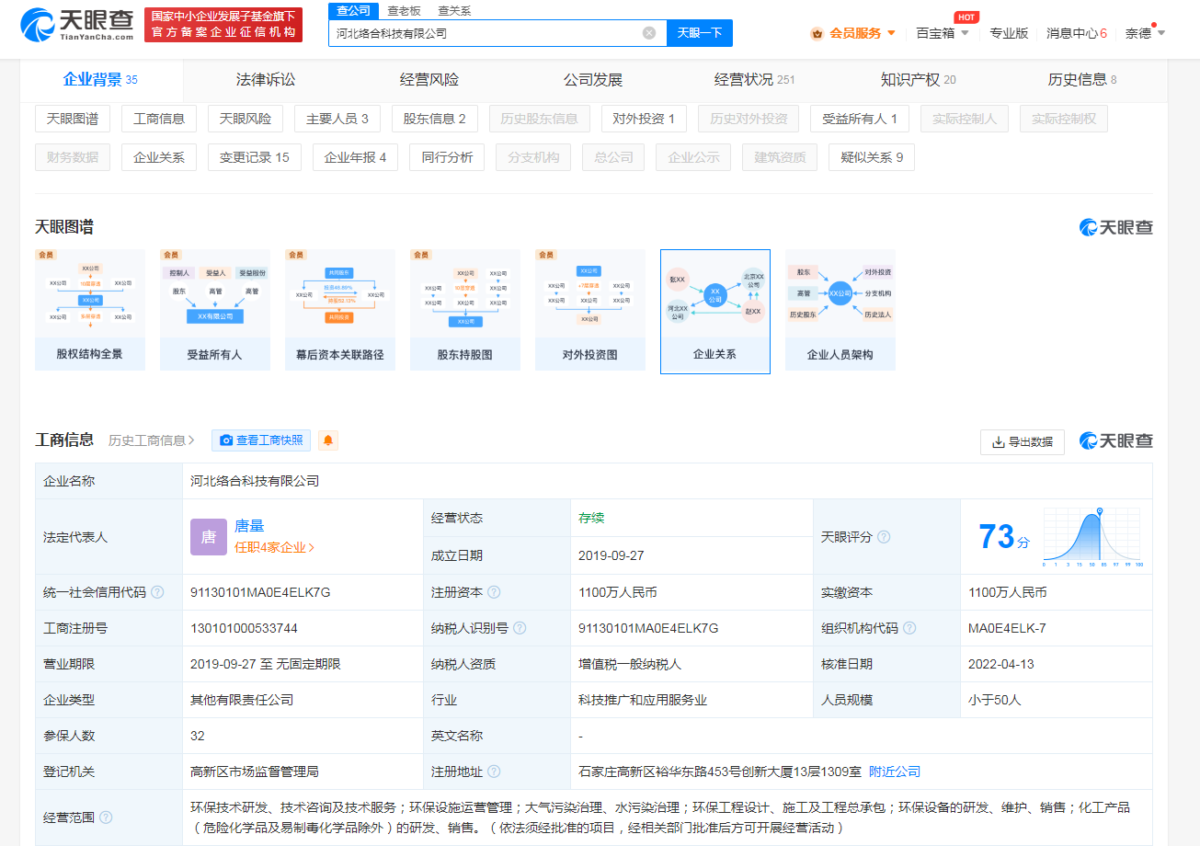Click the 查看工商快照 button
This screenshot has height=846, width=1200.
[261, 440]
